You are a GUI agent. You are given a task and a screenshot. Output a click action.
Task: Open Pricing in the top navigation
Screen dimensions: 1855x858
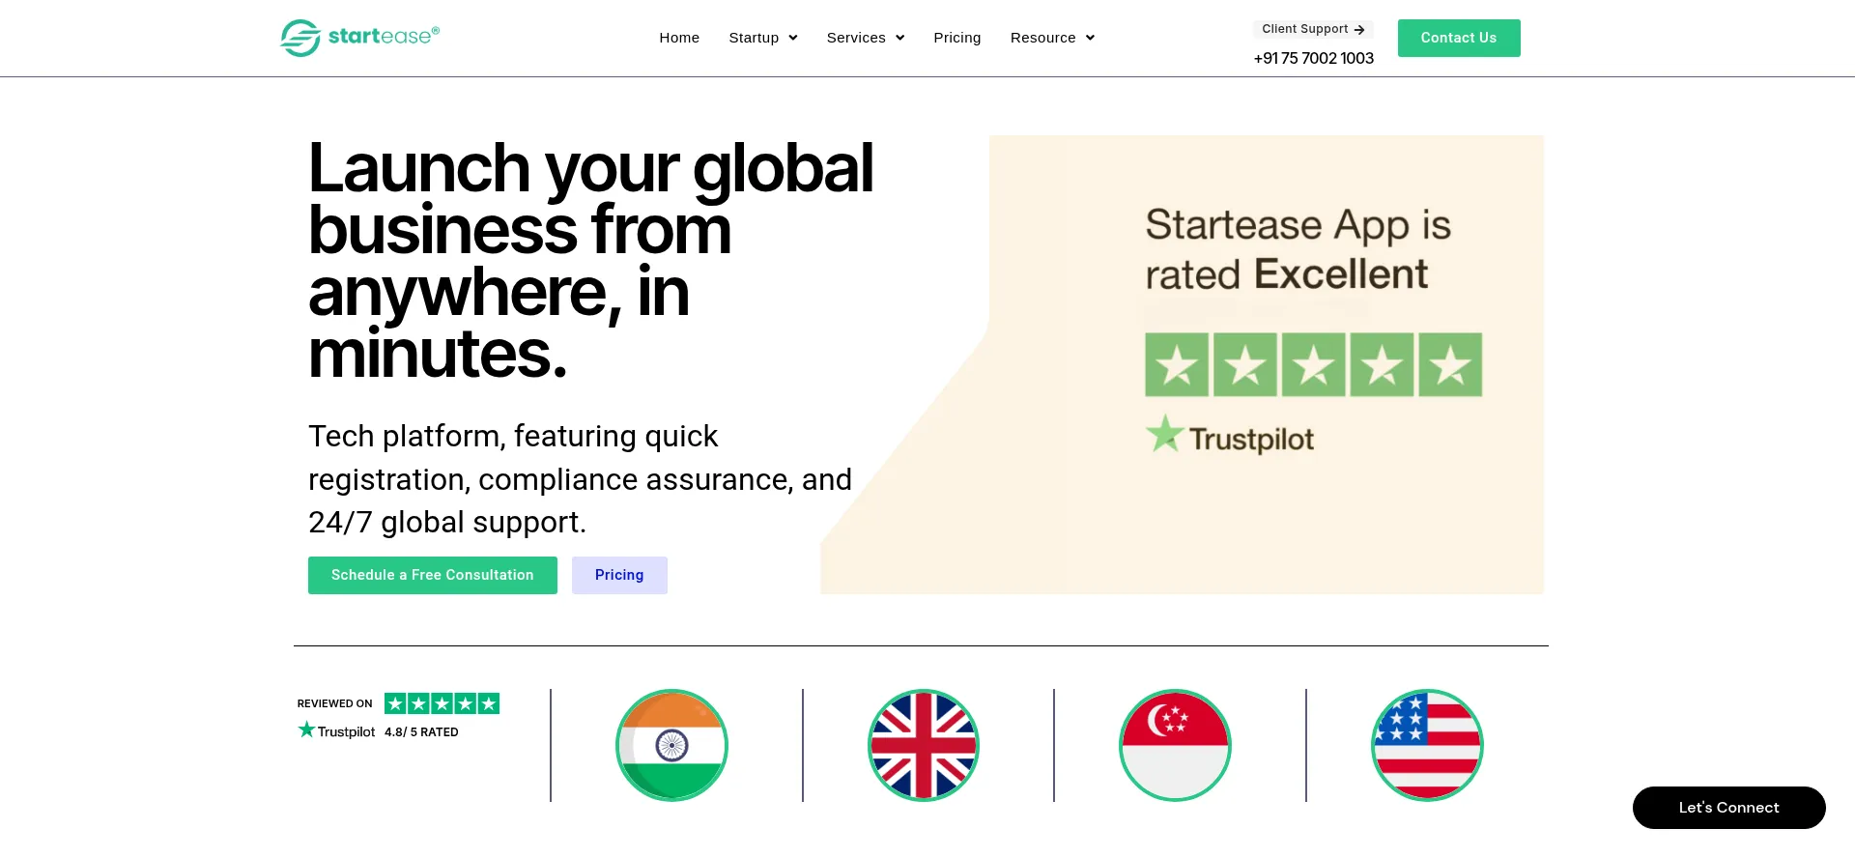(956, 38)
